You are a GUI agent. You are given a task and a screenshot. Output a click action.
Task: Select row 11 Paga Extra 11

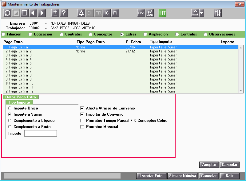point(120,87)
